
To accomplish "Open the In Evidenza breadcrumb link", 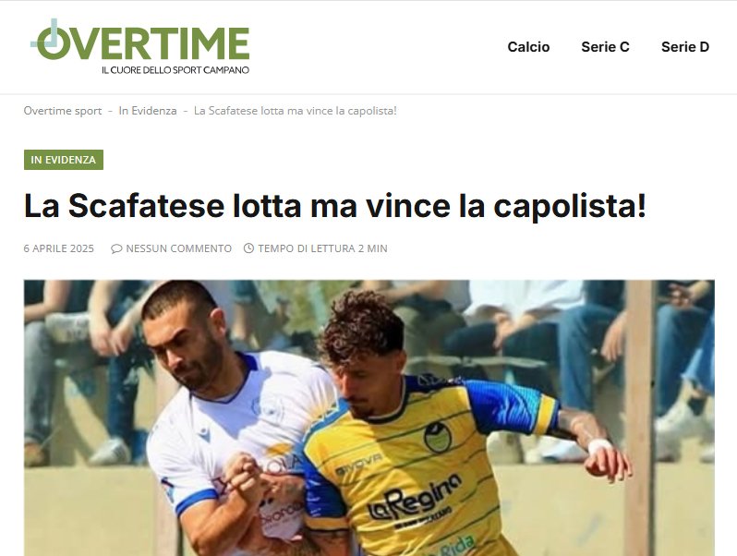I will tap(148, 111).
